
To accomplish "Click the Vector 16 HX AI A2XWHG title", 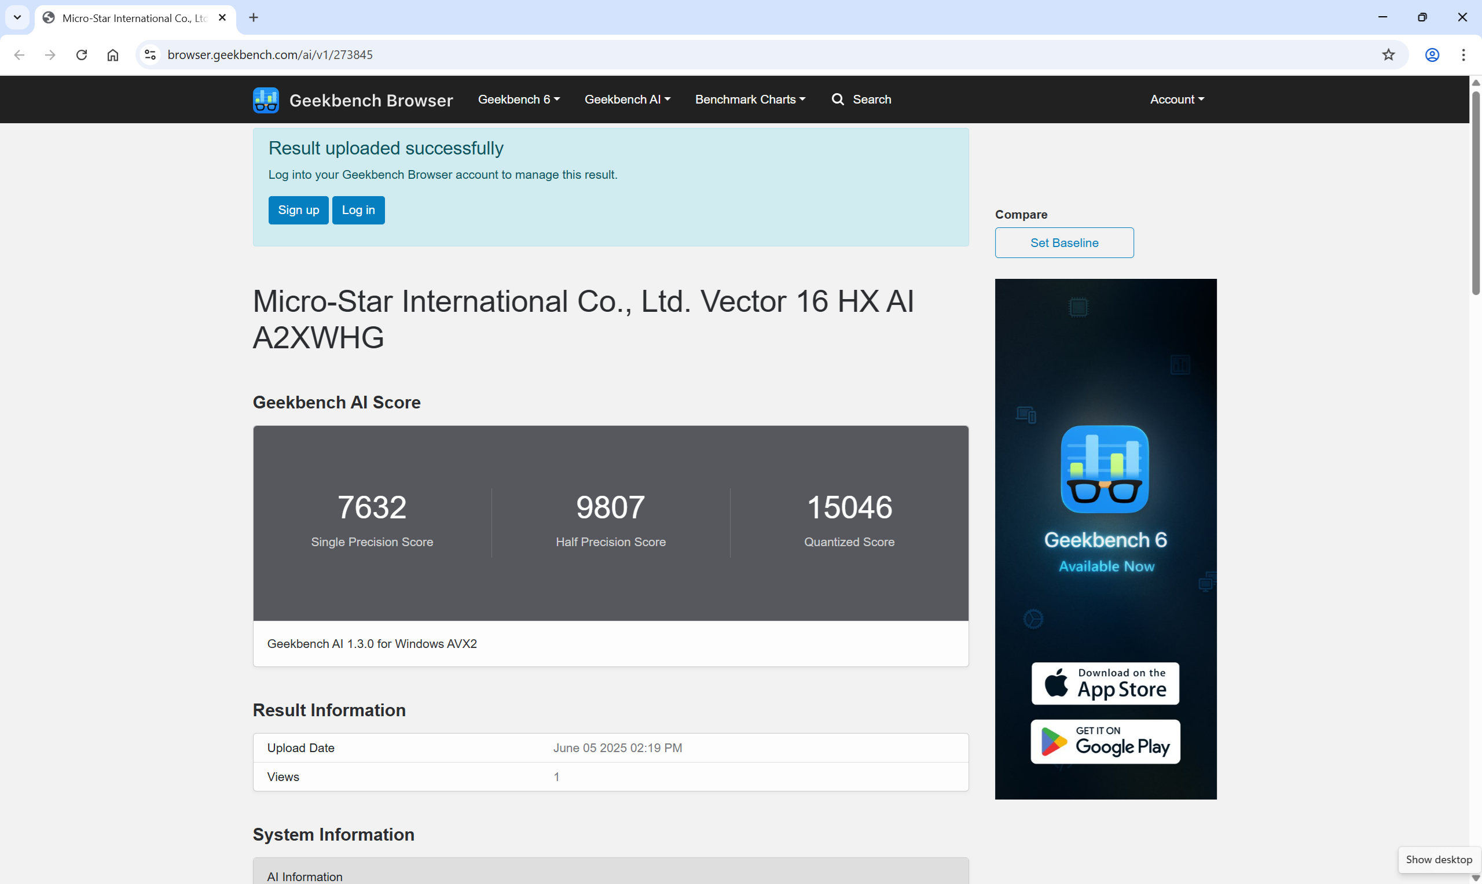I will coord(584,319).
